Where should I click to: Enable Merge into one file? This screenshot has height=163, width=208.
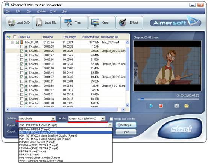[111, 119]
